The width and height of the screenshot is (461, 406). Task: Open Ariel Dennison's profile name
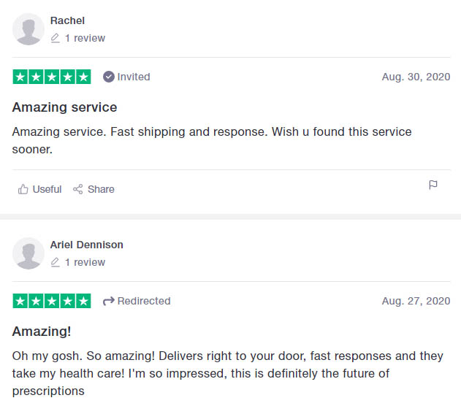coord(86,245)
